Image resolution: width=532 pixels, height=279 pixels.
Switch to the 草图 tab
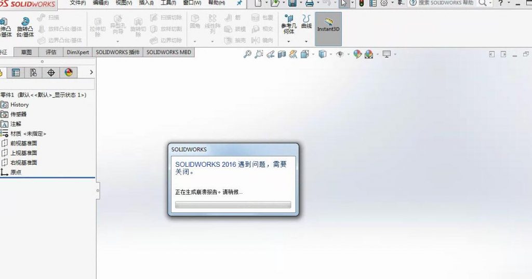tap(26, 52)
